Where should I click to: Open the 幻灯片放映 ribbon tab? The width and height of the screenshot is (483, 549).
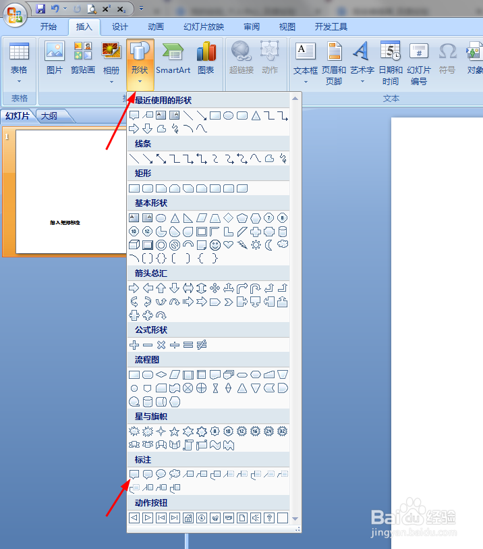(204, 26)
